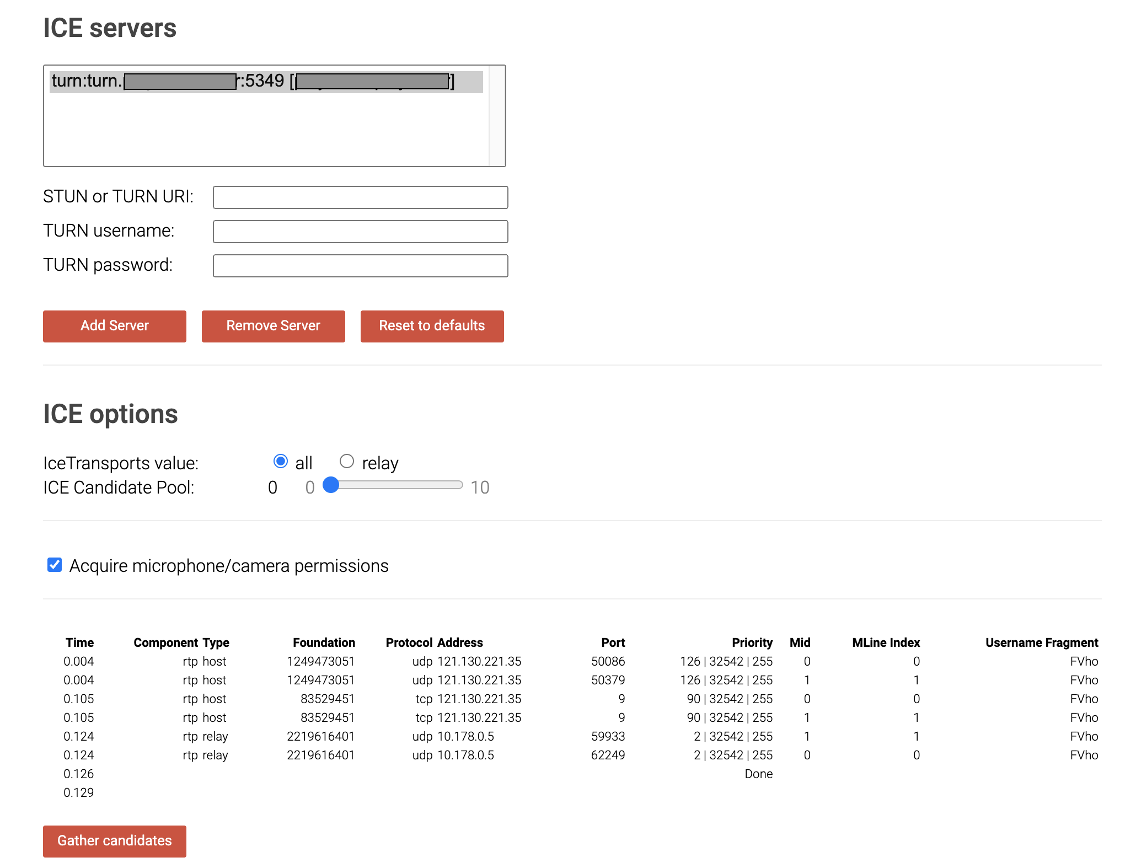Image resolution: width=1136 pixels, height=868 pixels.
Task: Click Reset to defaults button
Action: click(x=431, y=326)
